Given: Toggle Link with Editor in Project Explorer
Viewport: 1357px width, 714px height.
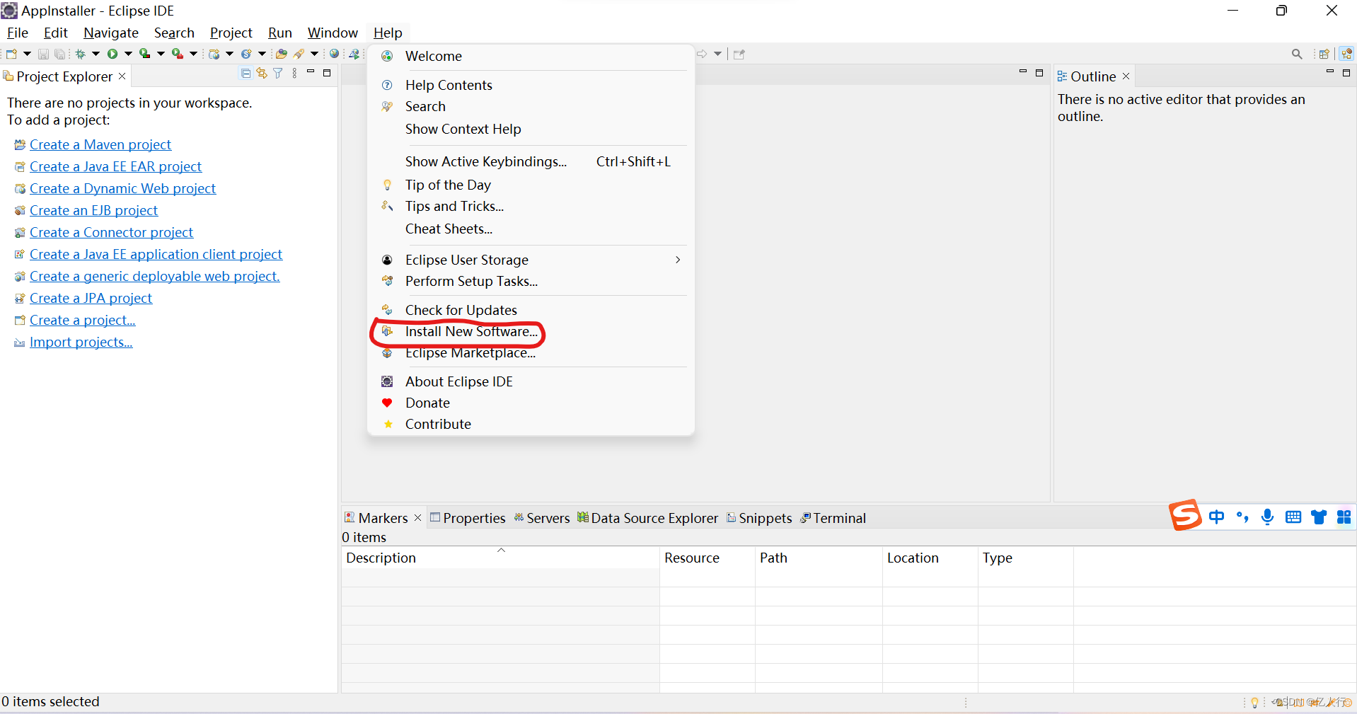Looking at the screenshot, I should pyautogui.click(x=262, y=73).
